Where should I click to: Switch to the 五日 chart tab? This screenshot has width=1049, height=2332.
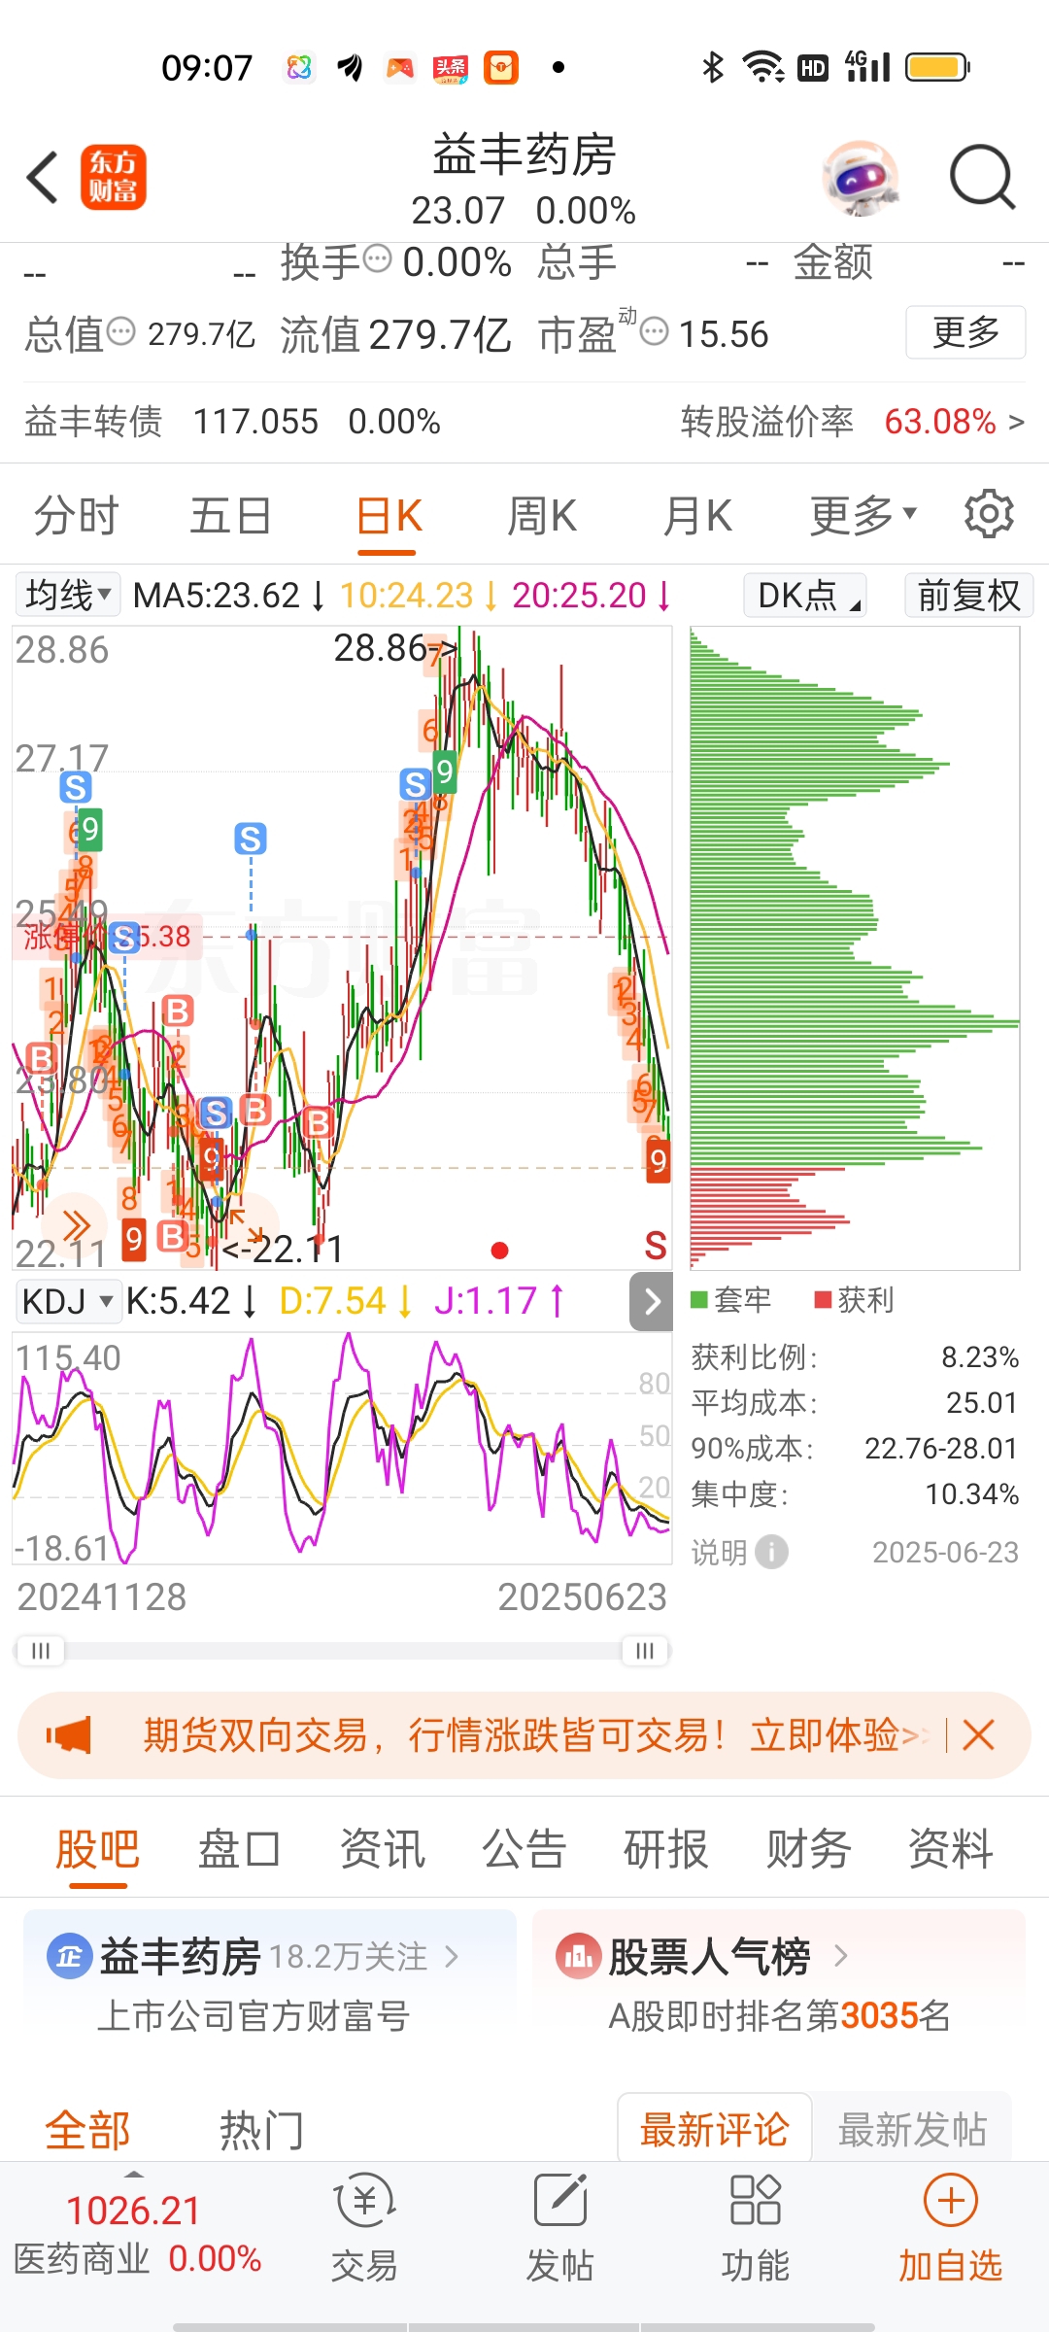(230, 515)
